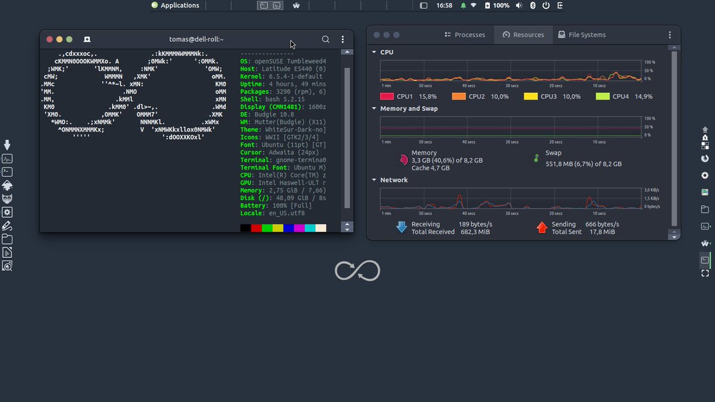715x402 pixels.
Task: Click the Memory pie color picker
Action: coord(403,160)
